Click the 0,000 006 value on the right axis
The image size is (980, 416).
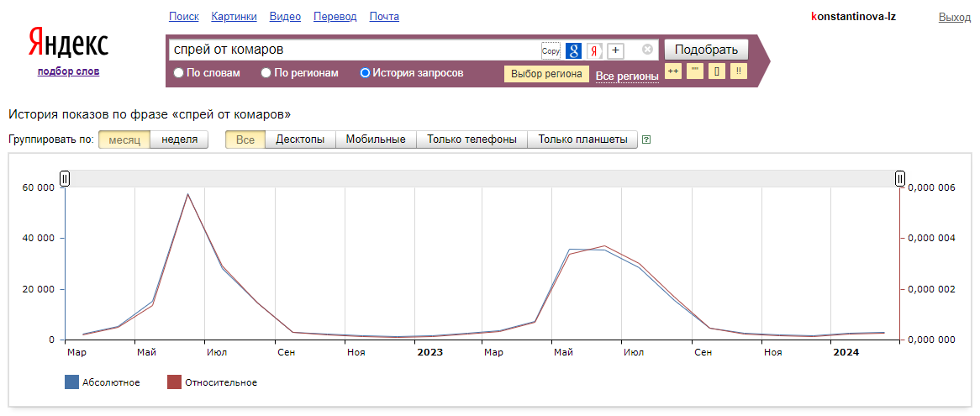click(930, 187)
